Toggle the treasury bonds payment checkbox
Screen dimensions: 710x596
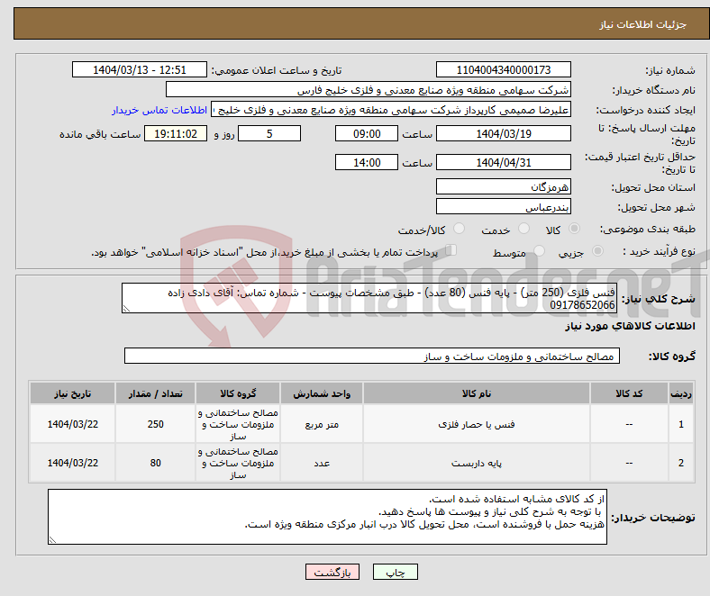451,249
